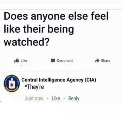Screen dimensions: 122x127
Task: Click the red compass star on CIA seal
Action: tap(12, 85)
